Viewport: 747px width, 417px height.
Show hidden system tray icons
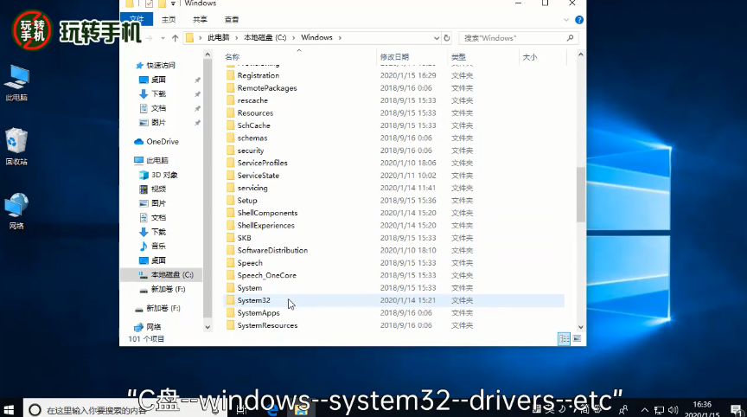click(x=645, y=410)
